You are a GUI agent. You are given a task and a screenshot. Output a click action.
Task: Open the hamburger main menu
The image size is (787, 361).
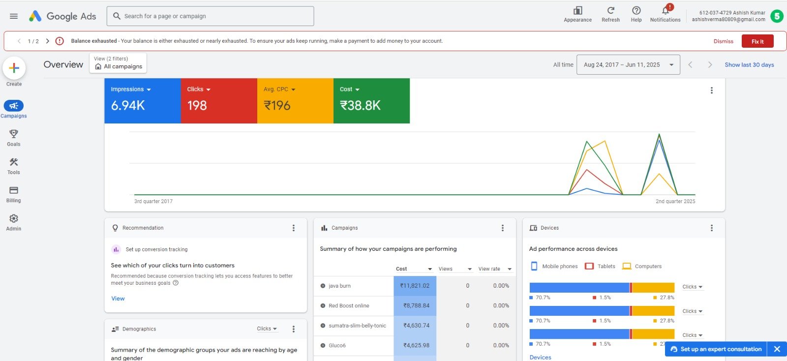click(14, 16)
